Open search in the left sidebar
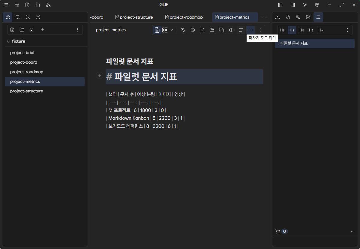 pyautogui.click(x=18, y=17)
